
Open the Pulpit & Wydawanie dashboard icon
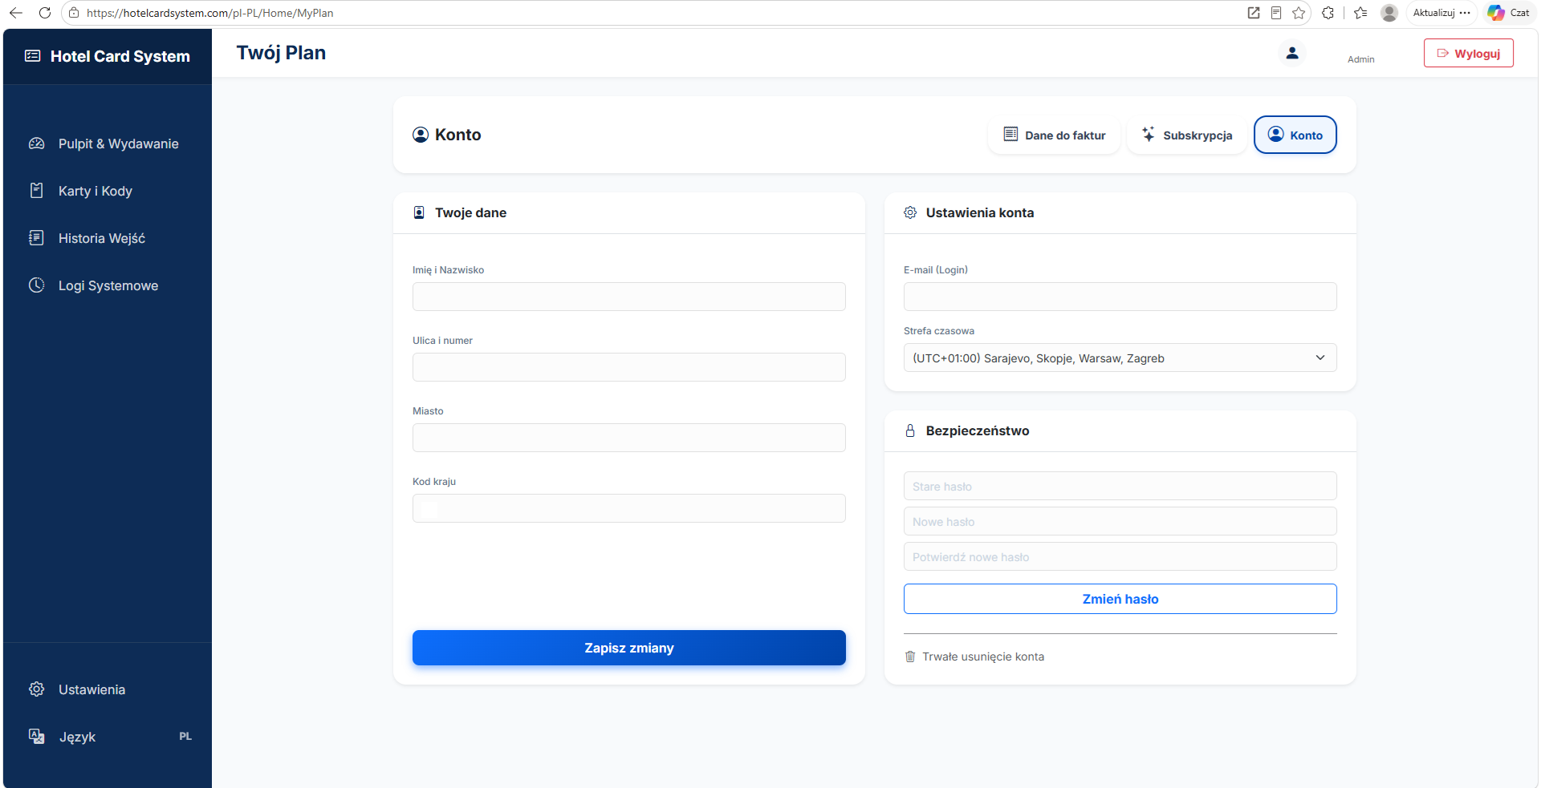coord(37,143)
